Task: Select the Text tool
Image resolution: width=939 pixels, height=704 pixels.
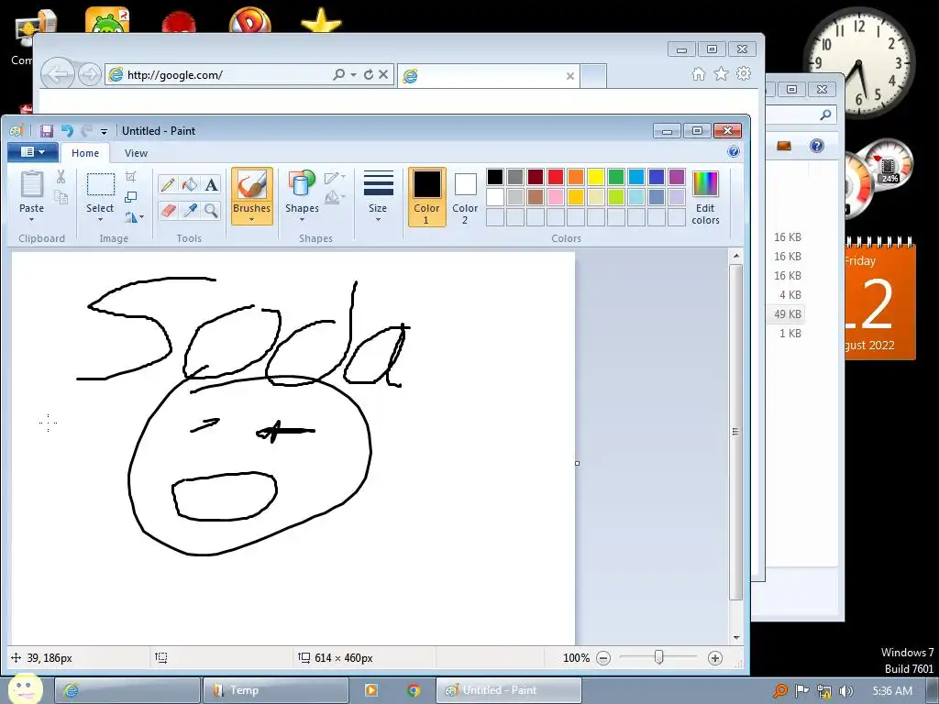Action: click(x=212, y=184)
